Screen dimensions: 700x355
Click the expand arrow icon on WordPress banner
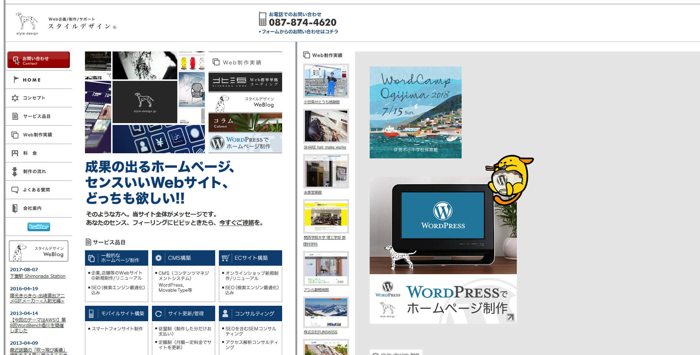[x=510, y=317]
